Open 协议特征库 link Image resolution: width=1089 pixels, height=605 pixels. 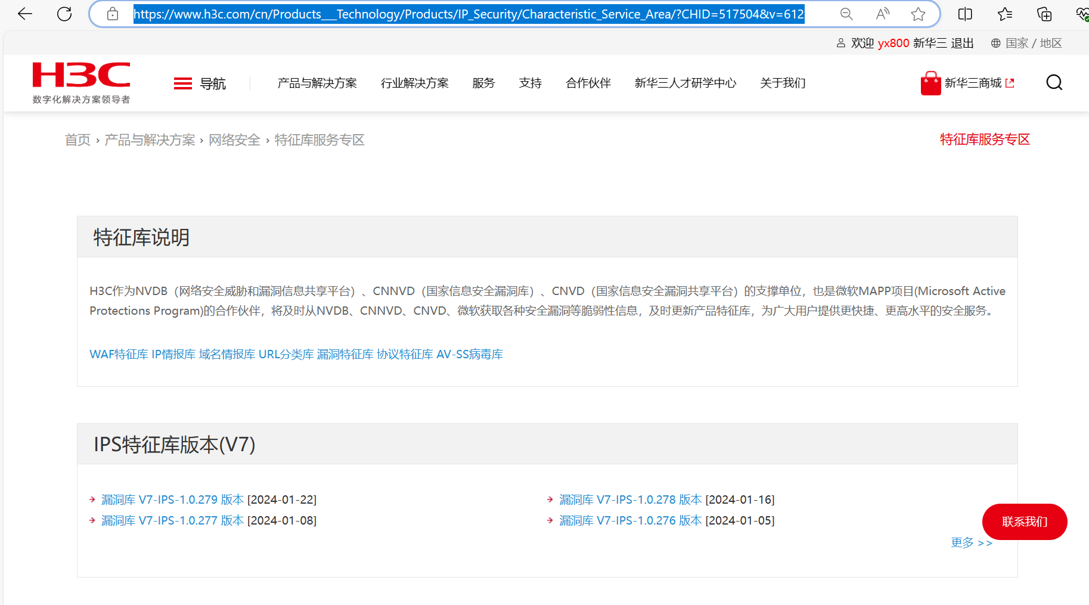[405, 355]
